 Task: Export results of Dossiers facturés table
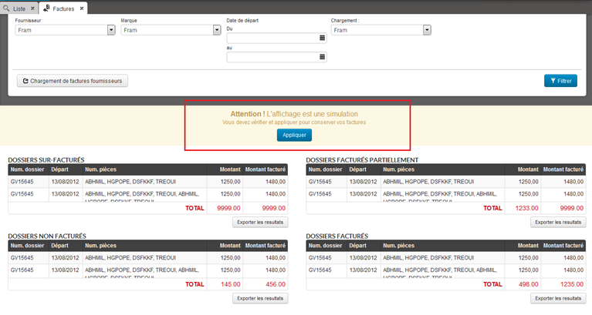(557, 298)
